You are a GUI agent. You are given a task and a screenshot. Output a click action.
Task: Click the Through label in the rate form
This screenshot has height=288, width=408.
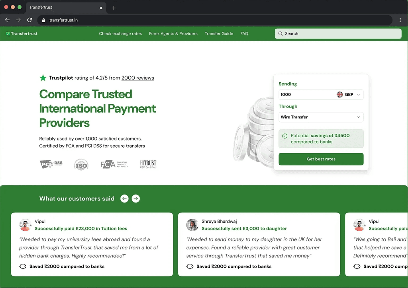288,106
